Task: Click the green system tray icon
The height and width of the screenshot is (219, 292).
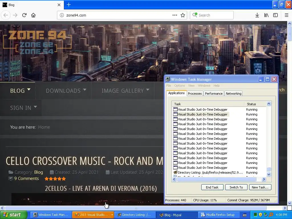Action: click(x=255, y=215)
